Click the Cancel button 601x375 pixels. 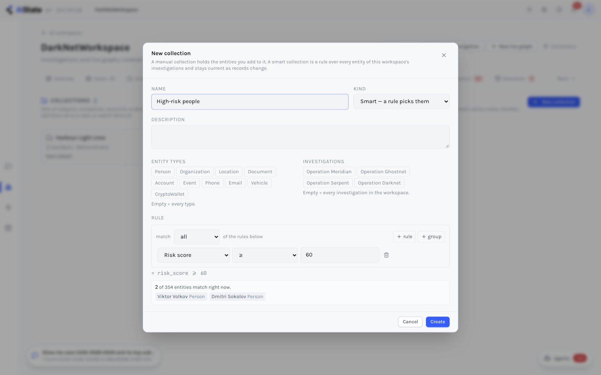[x=410, y=322]
